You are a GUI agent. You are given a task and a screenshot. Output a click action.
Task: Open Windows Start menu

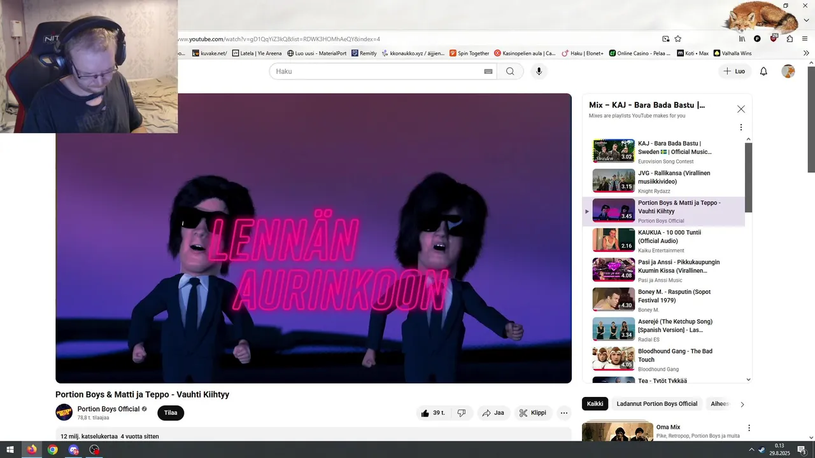(10, 450)
